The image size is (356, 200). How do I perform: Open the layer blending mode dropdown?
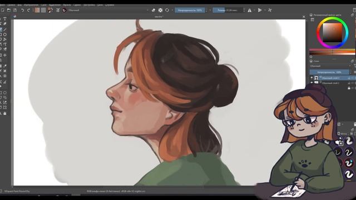click(x=330, y=66)
